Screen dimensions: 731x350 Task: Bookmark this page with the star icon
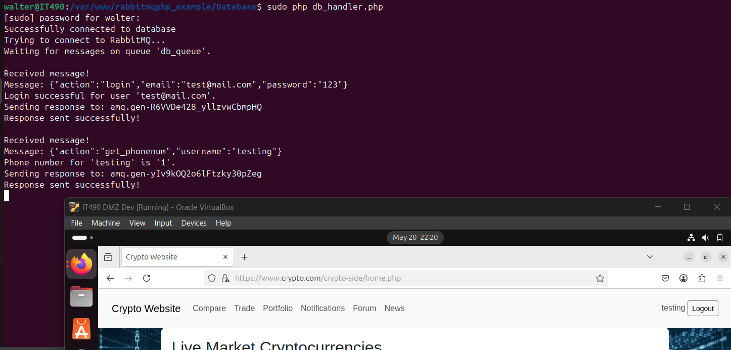point(600,278)
